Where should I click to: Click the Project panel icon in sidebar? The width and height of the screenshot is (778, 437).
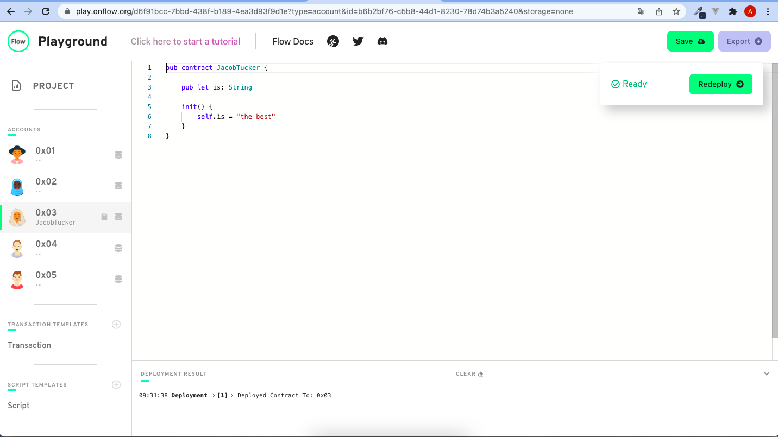(16, 85)
